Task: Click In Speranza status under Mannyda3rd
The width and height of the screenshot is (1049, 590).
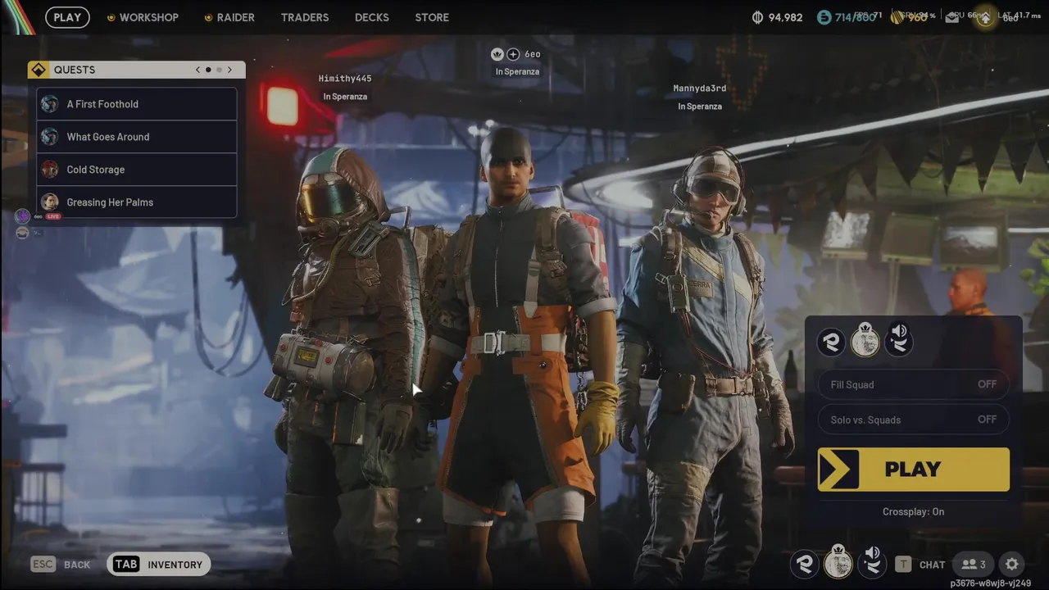Action: tap(700, 107)
